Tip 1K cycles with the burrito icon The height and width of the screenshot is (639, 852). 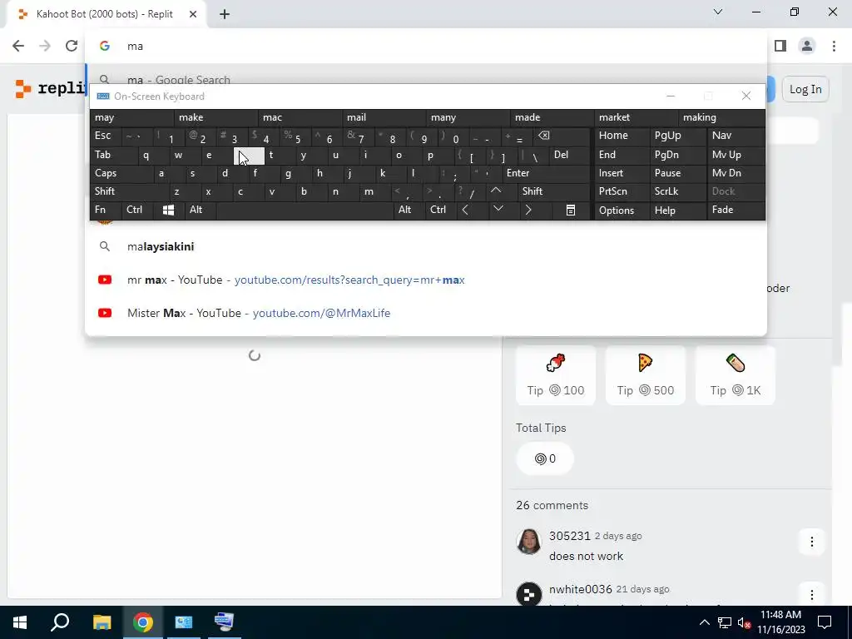pos(736,375)
